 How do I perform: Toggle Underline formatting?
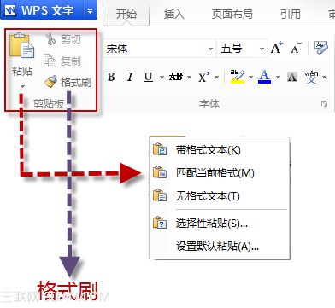click(149, 77)
